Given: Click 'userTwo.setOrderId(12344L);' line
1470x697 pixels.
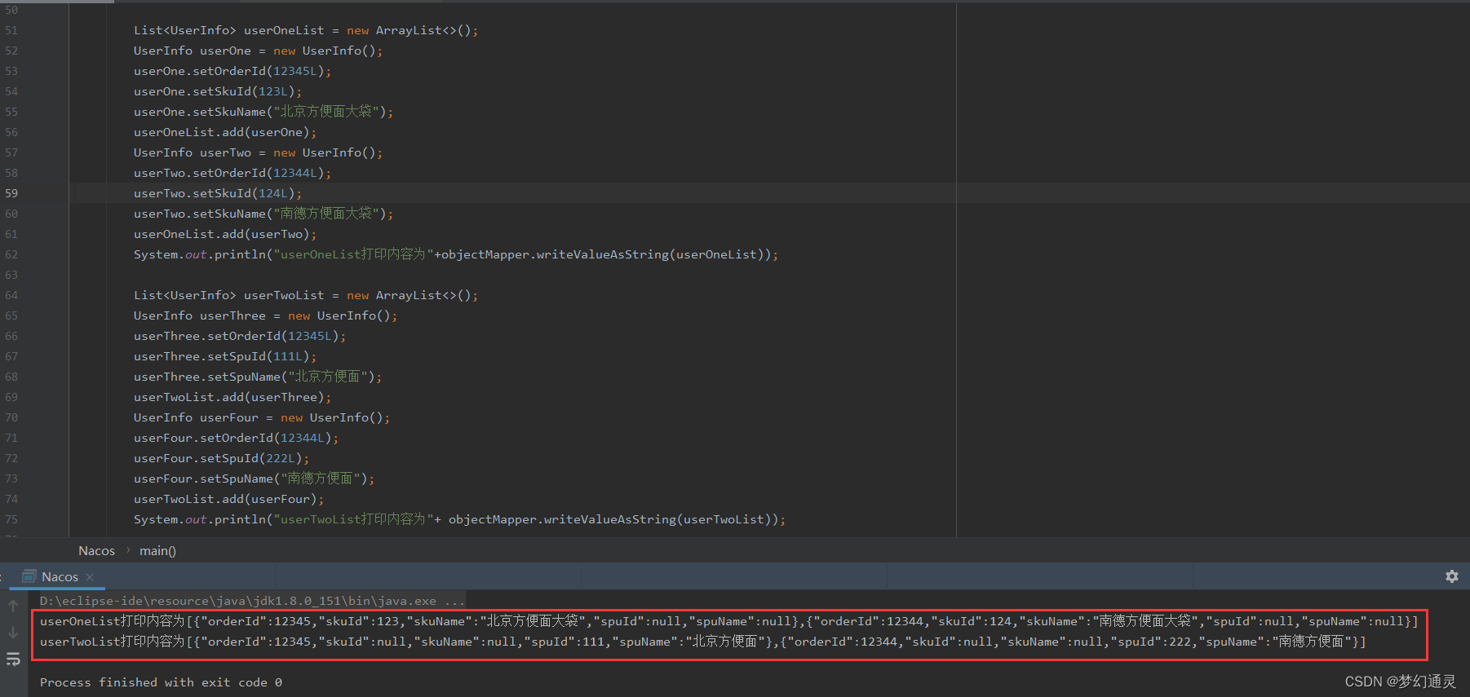Looking at the screenshot, I should tap(232, 173).
